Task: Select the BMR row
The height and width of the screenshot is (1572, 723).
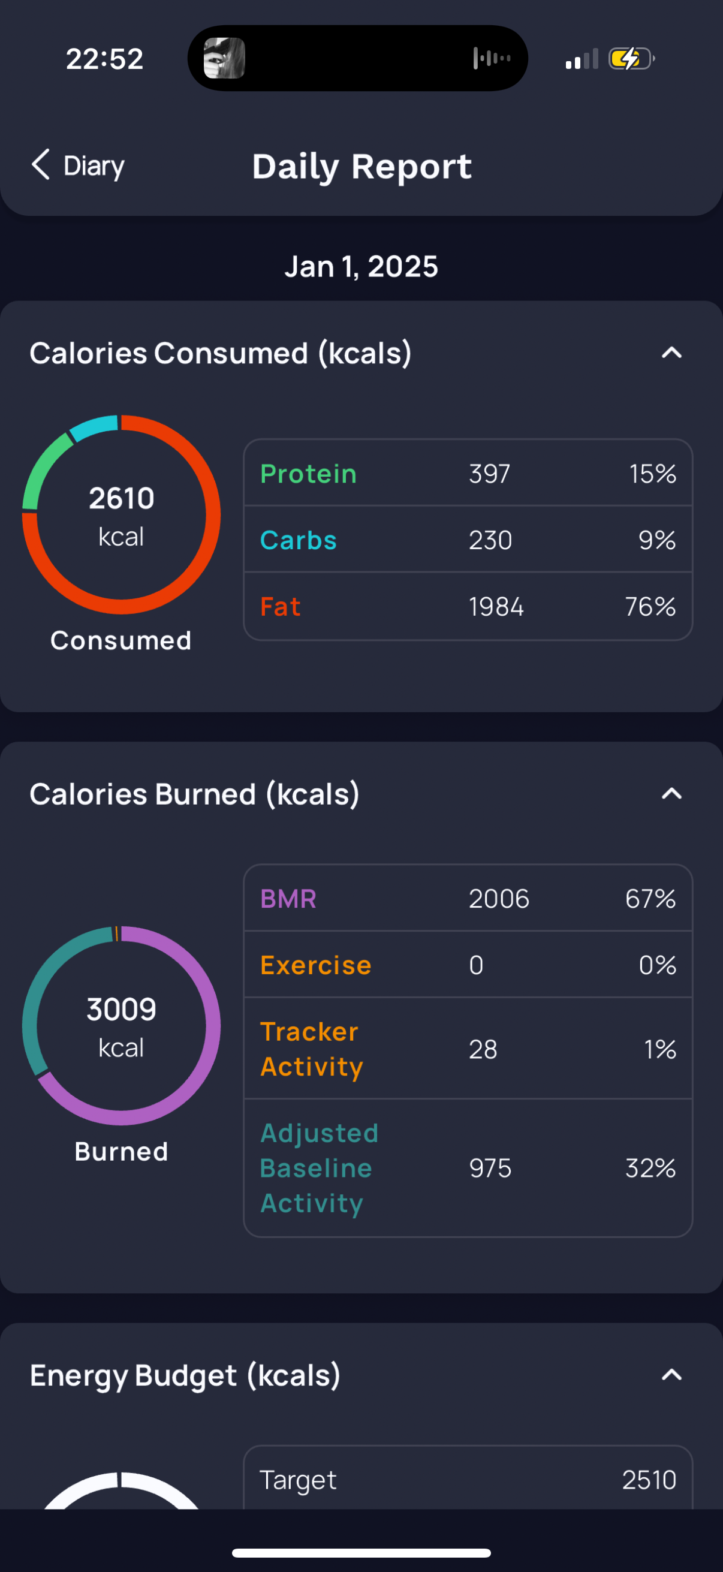Action: [468, 898]
